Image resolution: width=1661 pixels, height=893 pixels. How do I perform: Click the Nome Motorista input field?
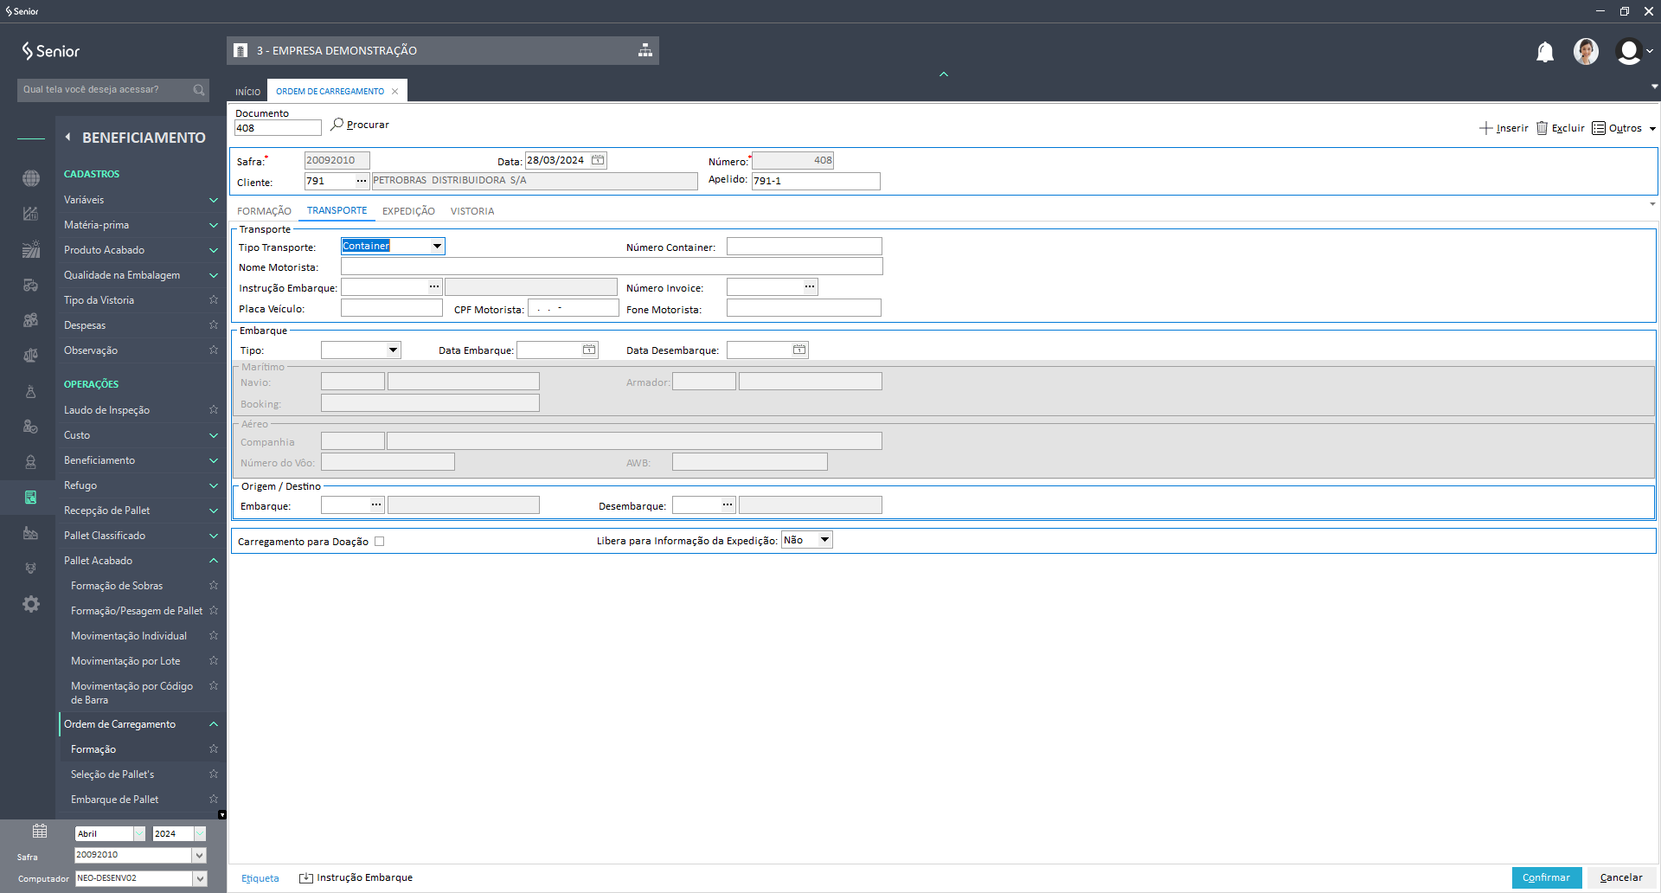[x=611, y=267]
